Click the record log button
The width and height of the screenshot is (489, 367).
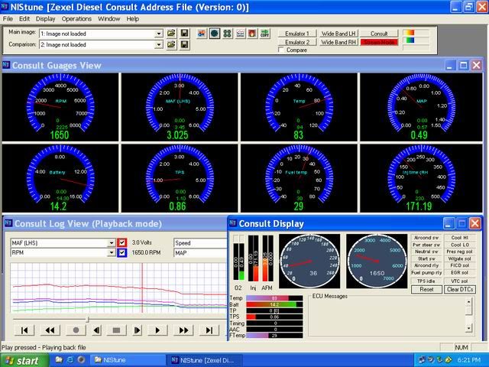76,330
